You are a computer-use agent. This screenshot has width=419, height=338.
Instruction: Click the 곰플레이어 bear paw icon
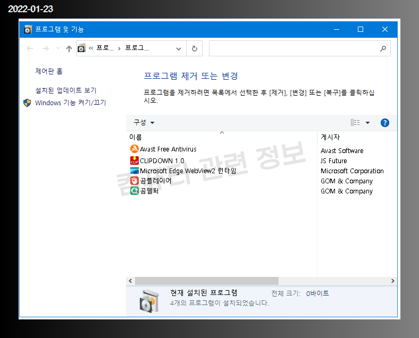click(x=135, y=181)
